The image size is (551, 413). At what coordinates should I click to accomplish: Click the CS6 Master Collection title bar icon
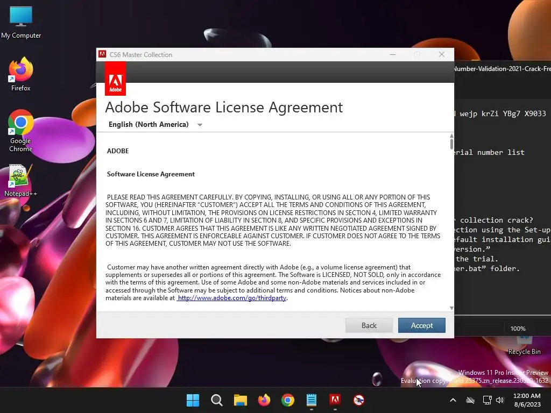click(x=102, y=54)
